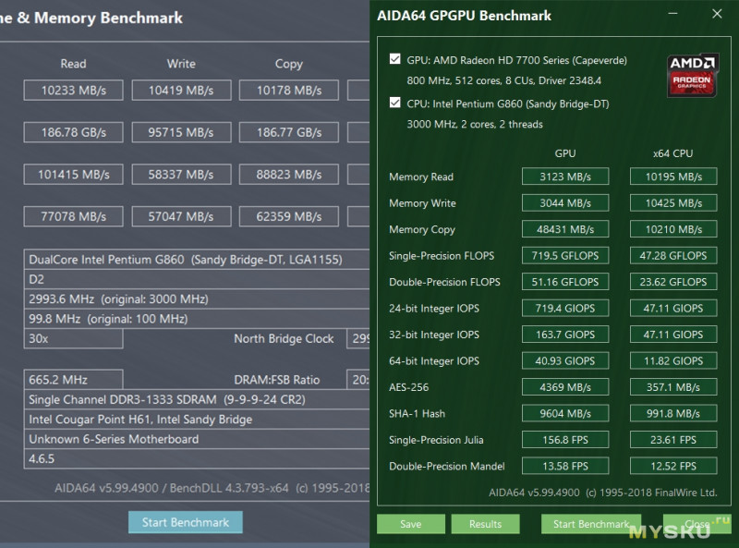Image resolution: width=739 pixels, height=548 pixels.
Task: Click the Copy value 88823 MB/s
Action: 289,175
